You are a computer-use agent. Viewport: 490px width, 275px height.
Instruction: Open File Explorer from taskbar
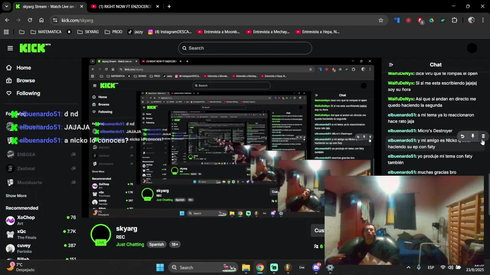[246, 267]
